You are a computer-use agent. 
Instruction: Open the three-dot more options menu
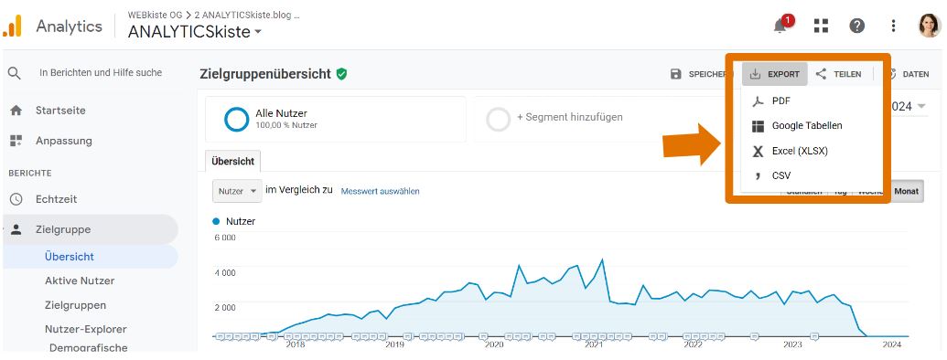coord(893,26)
